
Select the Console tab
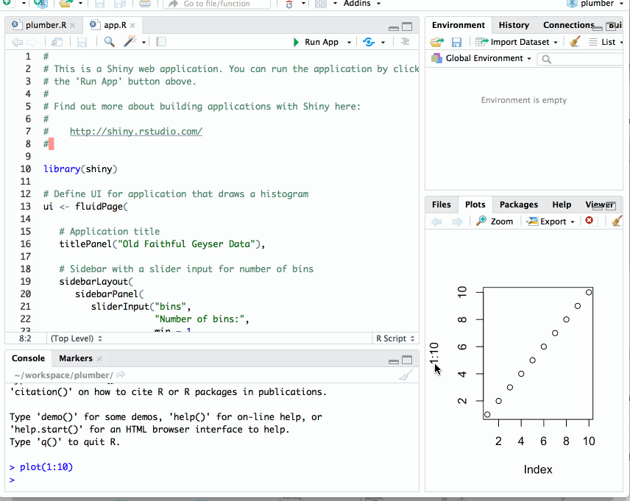click(28, 358)
